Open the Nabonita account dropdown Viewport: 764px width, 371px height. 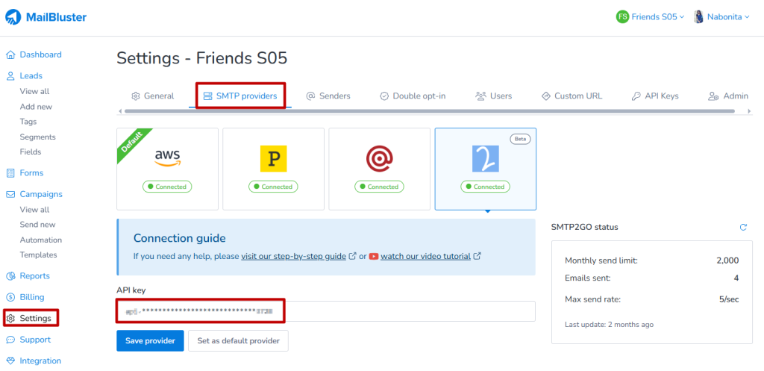click(721, 16)
